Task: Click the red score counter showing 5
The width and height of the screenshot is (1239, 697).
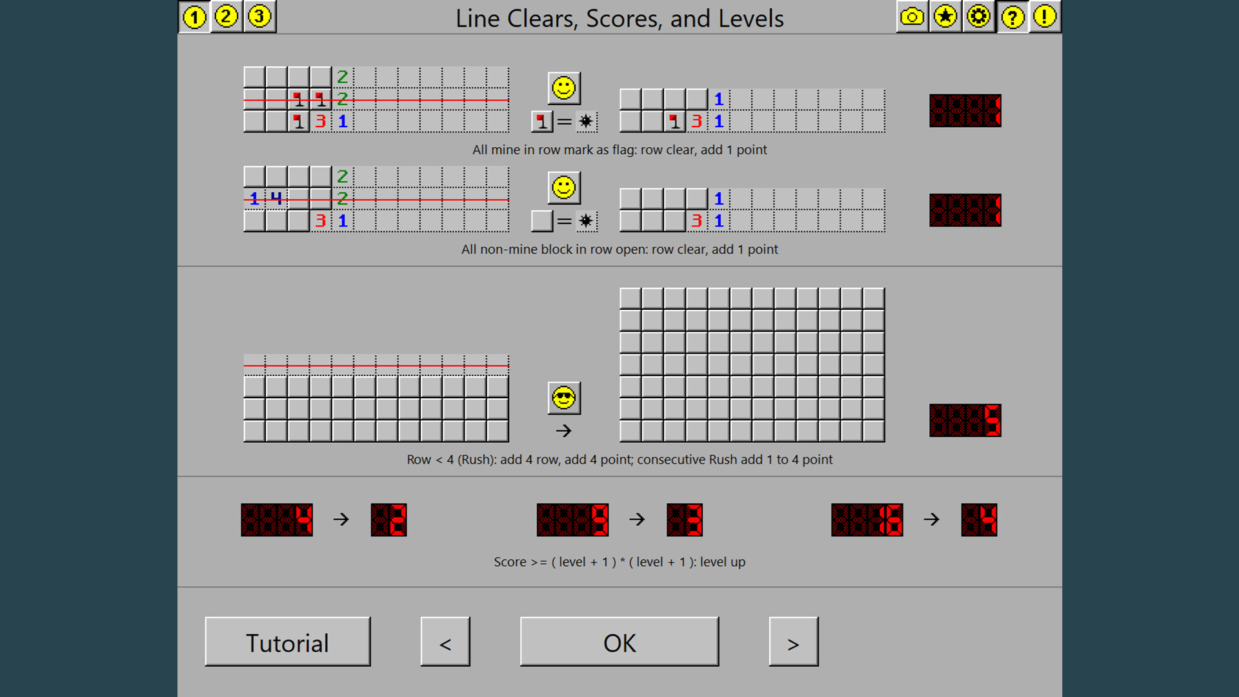Action: [964, 419]
